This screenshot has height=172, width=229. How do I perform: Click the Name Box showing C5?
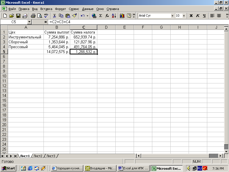[x=14, y=22]
